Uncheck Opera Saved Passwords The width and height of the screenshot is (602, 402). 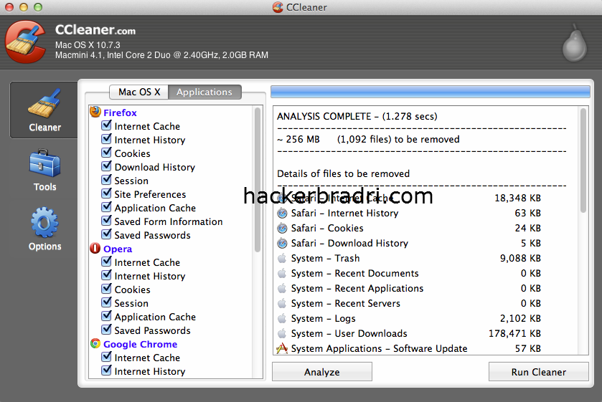click(x=106, y=330)
